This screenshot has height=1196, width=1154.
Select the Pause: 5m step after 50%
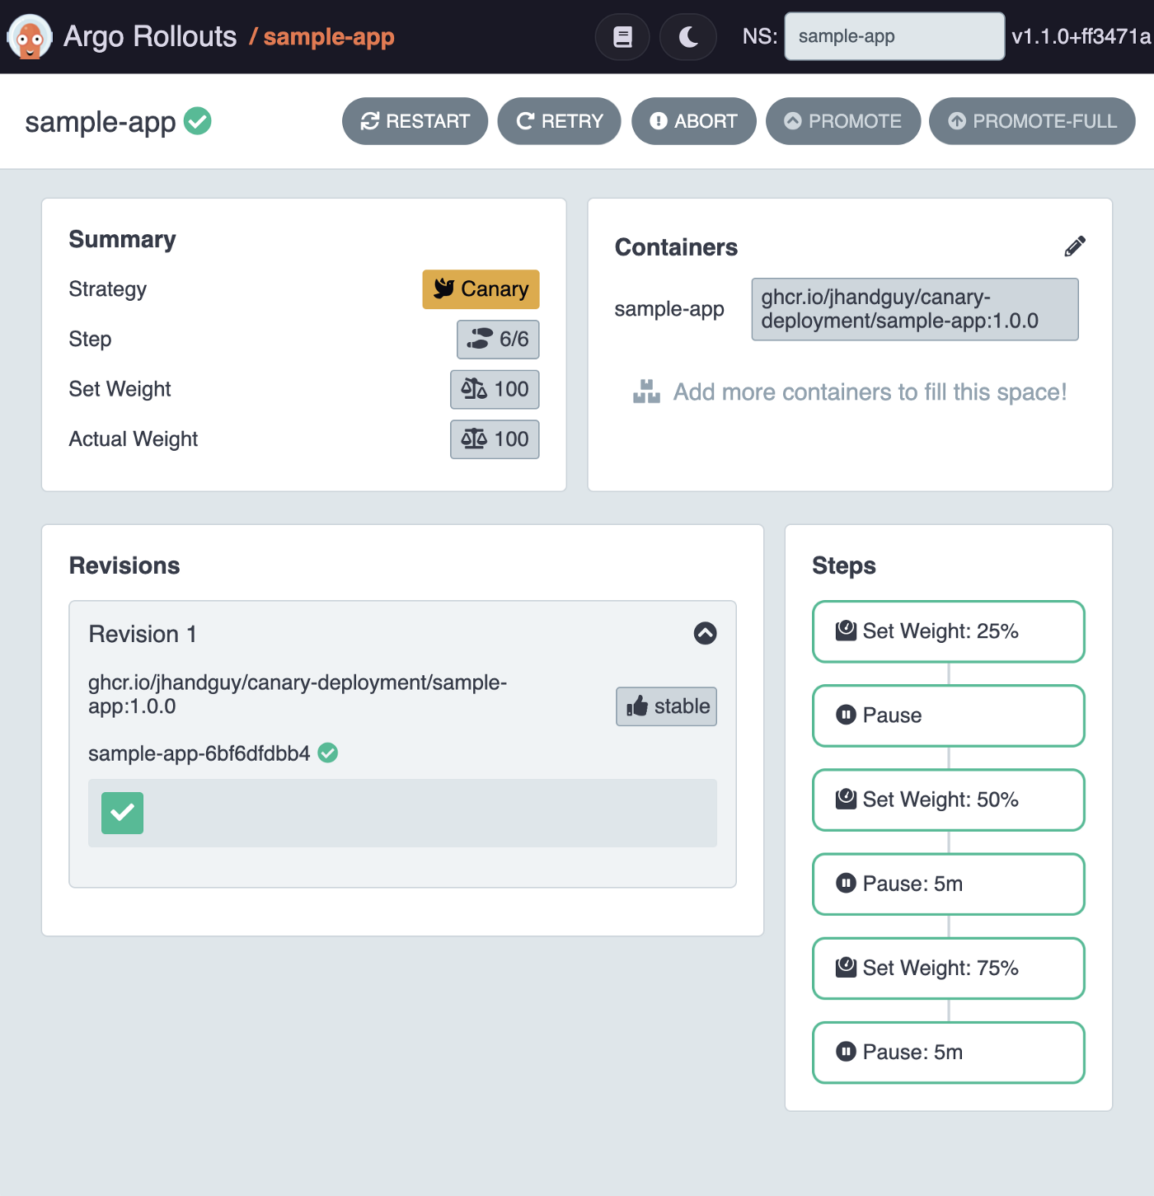[948, 884]
